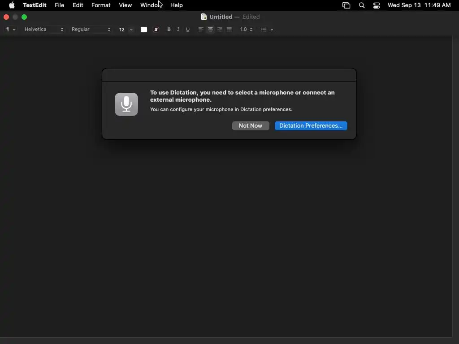Open the text color swatch
The height and width of the screenshot is (344, 459).
[x=144, y=30]
